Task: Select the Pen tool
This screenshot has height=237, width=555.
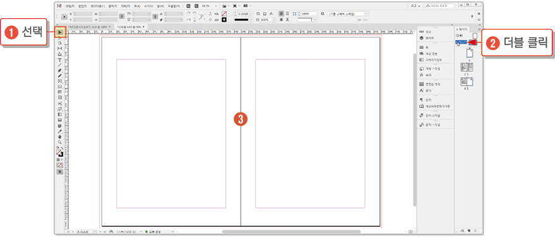Action: 60,71
